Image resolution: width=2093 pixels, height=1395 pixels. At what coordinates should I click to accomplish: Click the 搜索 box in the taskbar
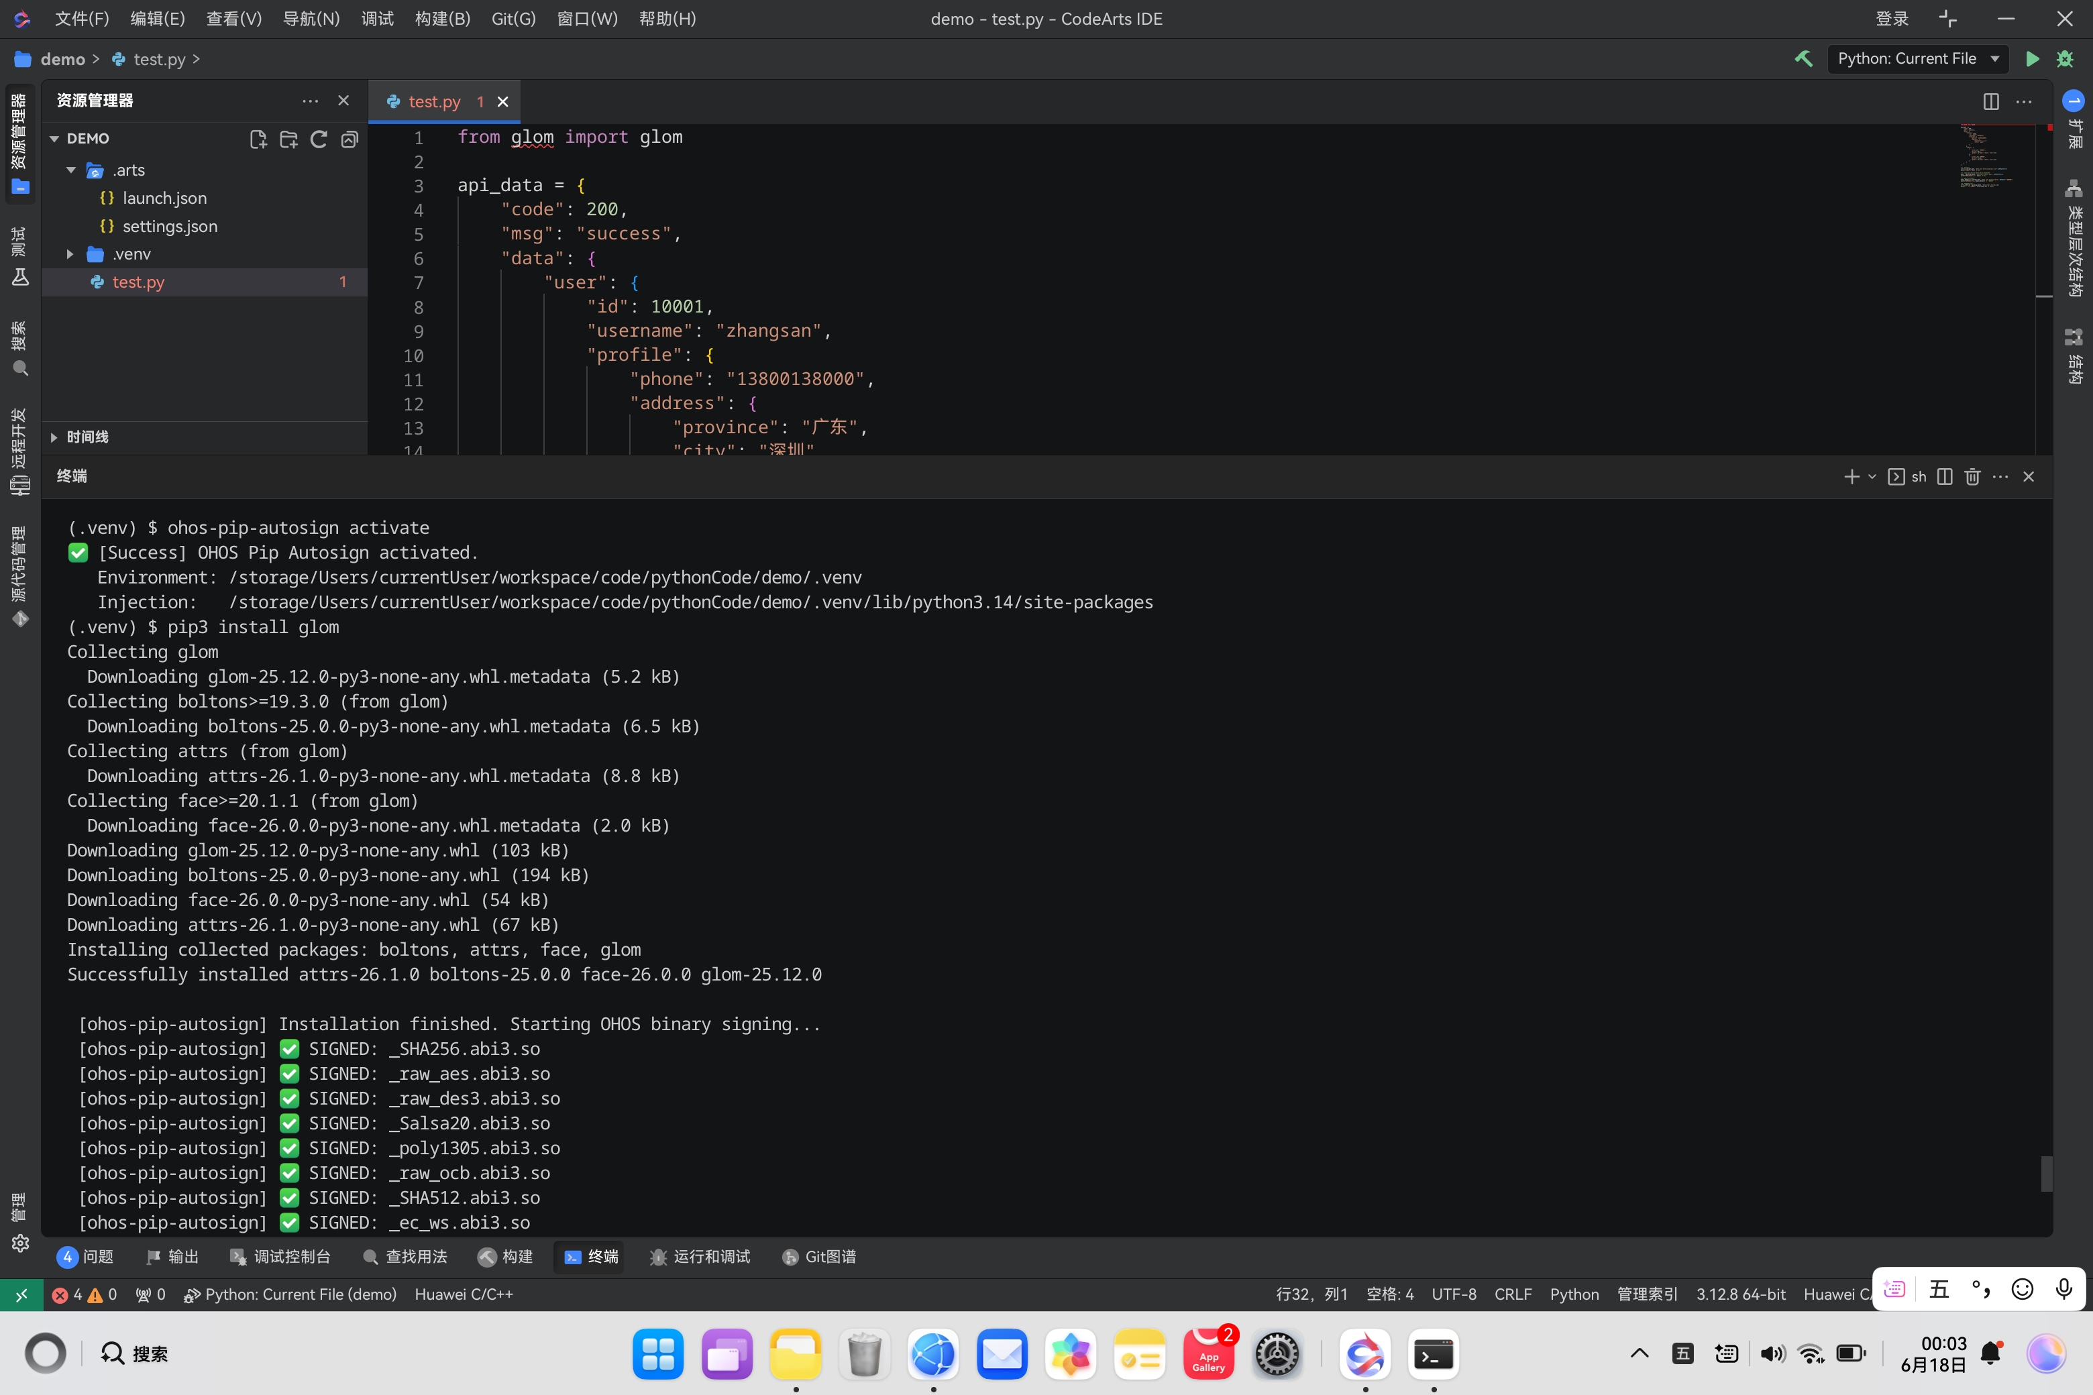pyautogui.click(x=136, y=1354)
